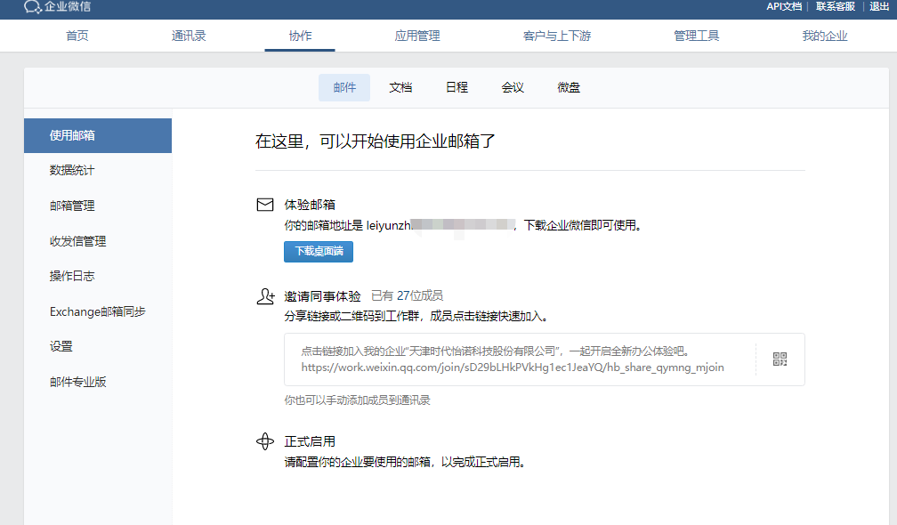Image resolution: width=897 pixels, height=525 pixels.
Task: Click 联系客服 at the top right
Action: coord(834,6)
